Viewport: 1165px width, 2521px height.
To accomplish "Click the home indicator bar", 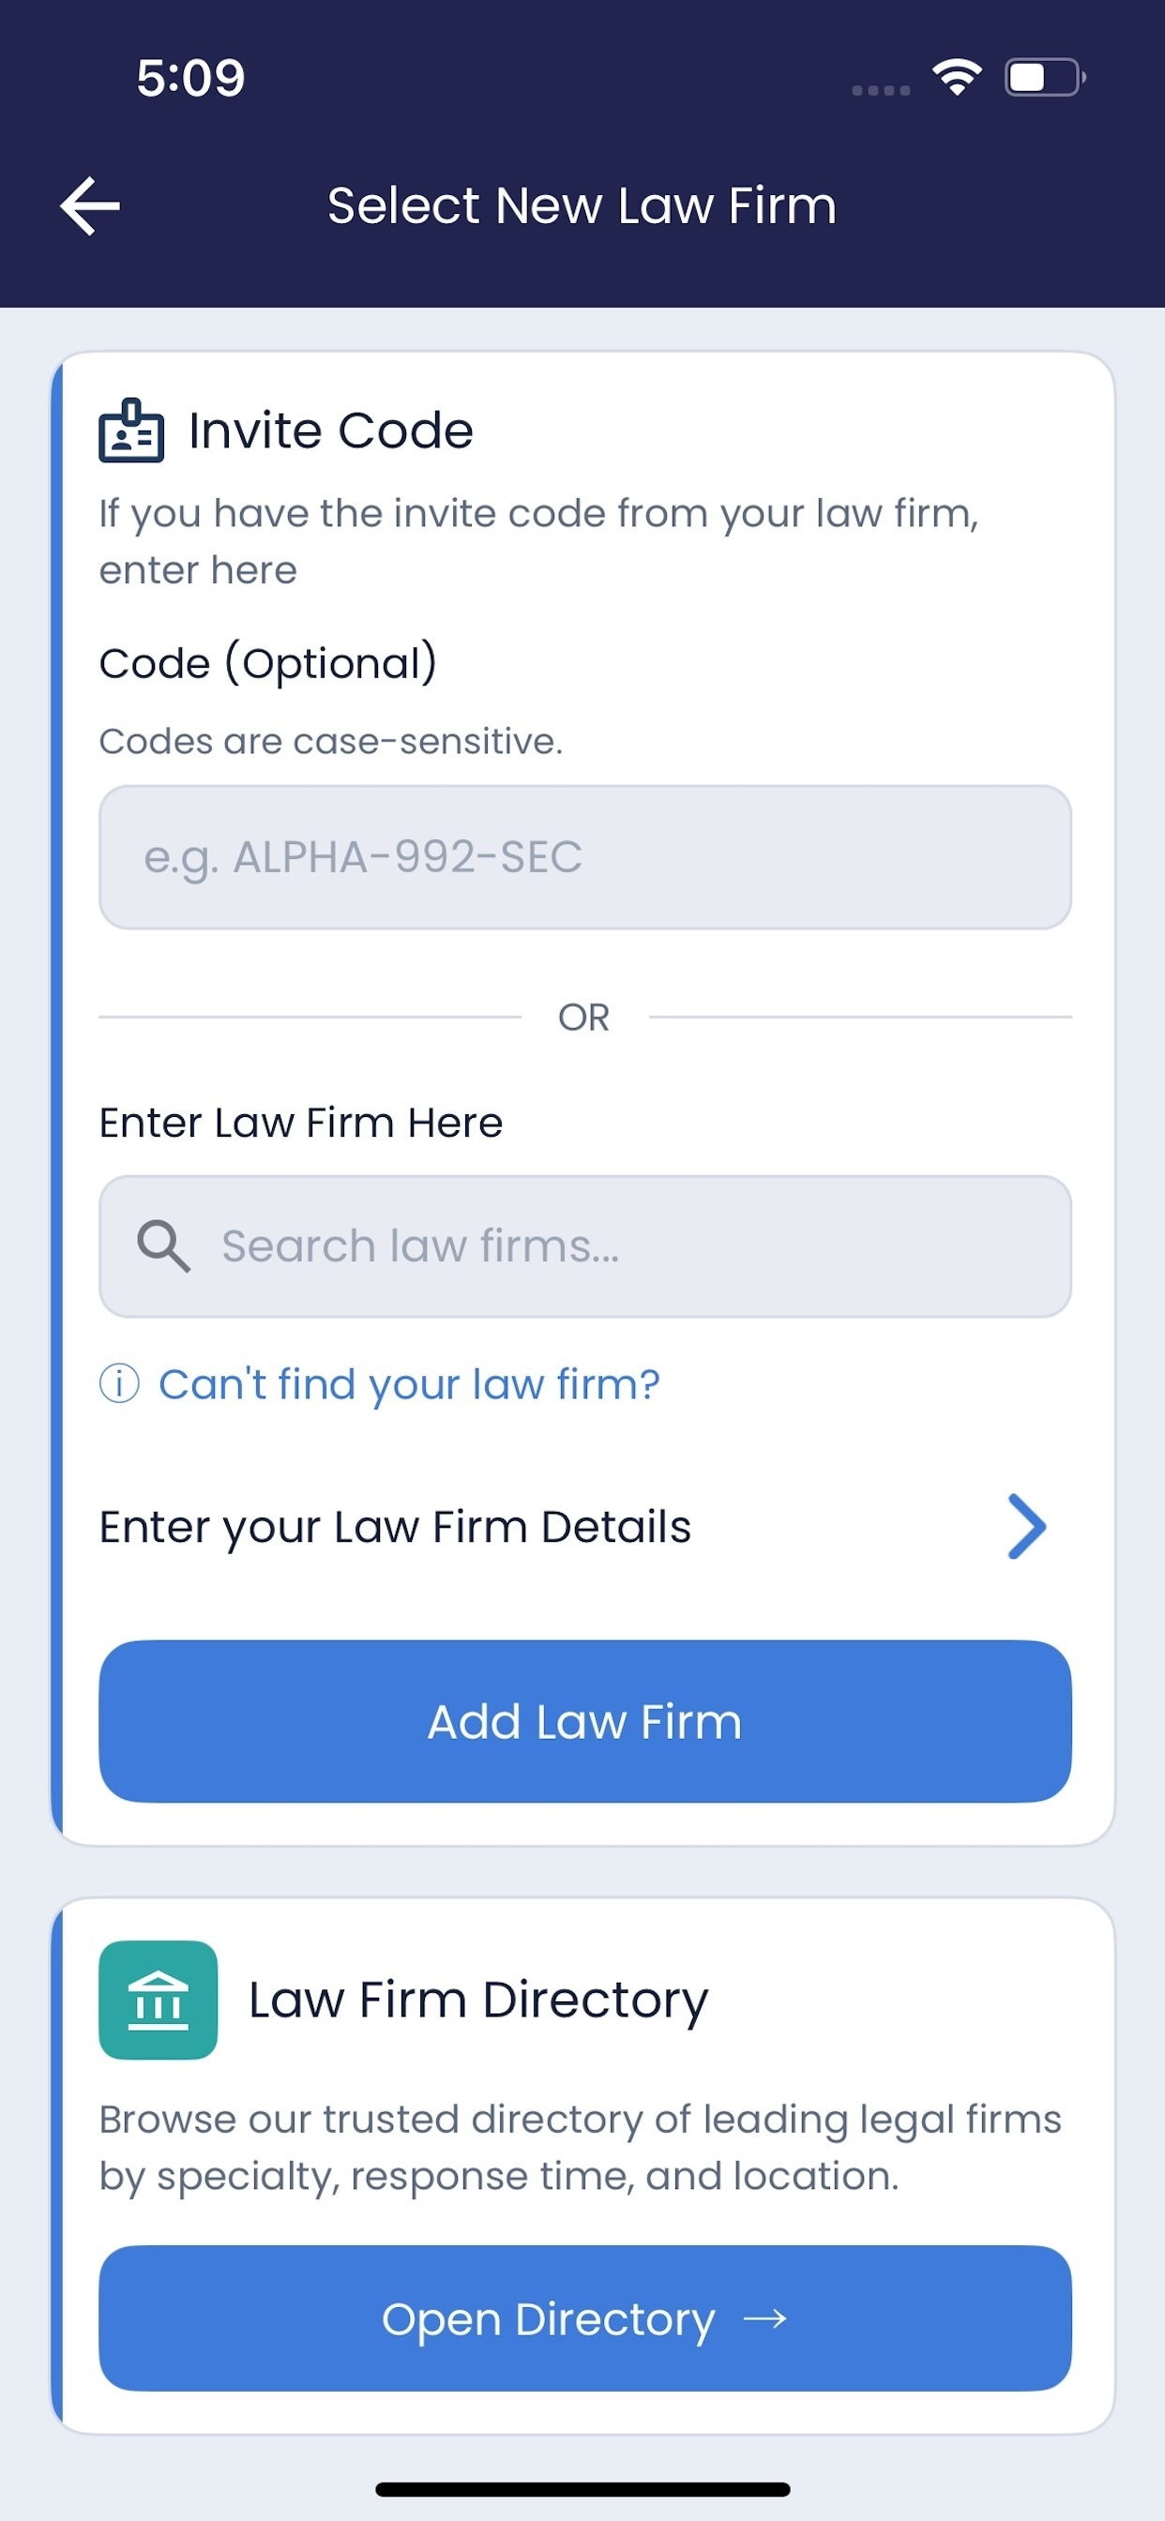I will coord(582,2489).
